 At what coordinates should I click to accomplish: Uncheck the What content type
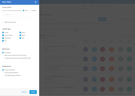pyautogui.click(x=20, y=35)
